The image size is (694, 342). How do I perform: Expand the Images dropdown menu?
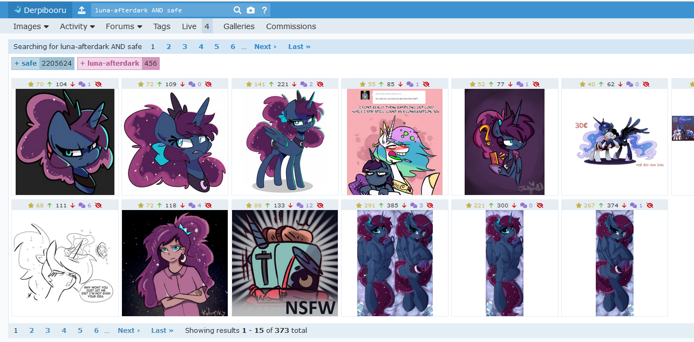tap(31, 26)
